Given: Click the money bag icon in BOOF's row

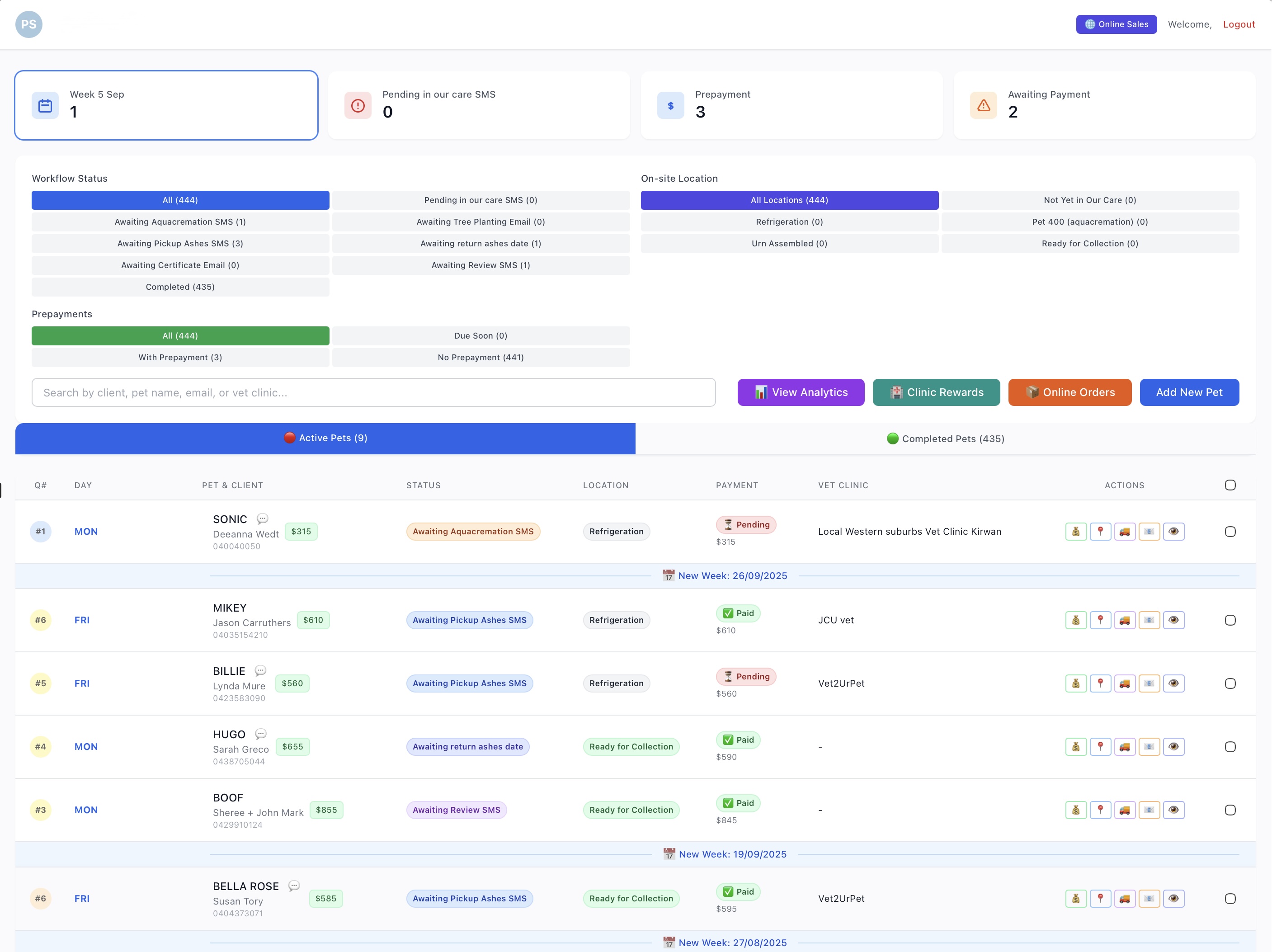Looking at the screenshot, I should click(1076, 810).
